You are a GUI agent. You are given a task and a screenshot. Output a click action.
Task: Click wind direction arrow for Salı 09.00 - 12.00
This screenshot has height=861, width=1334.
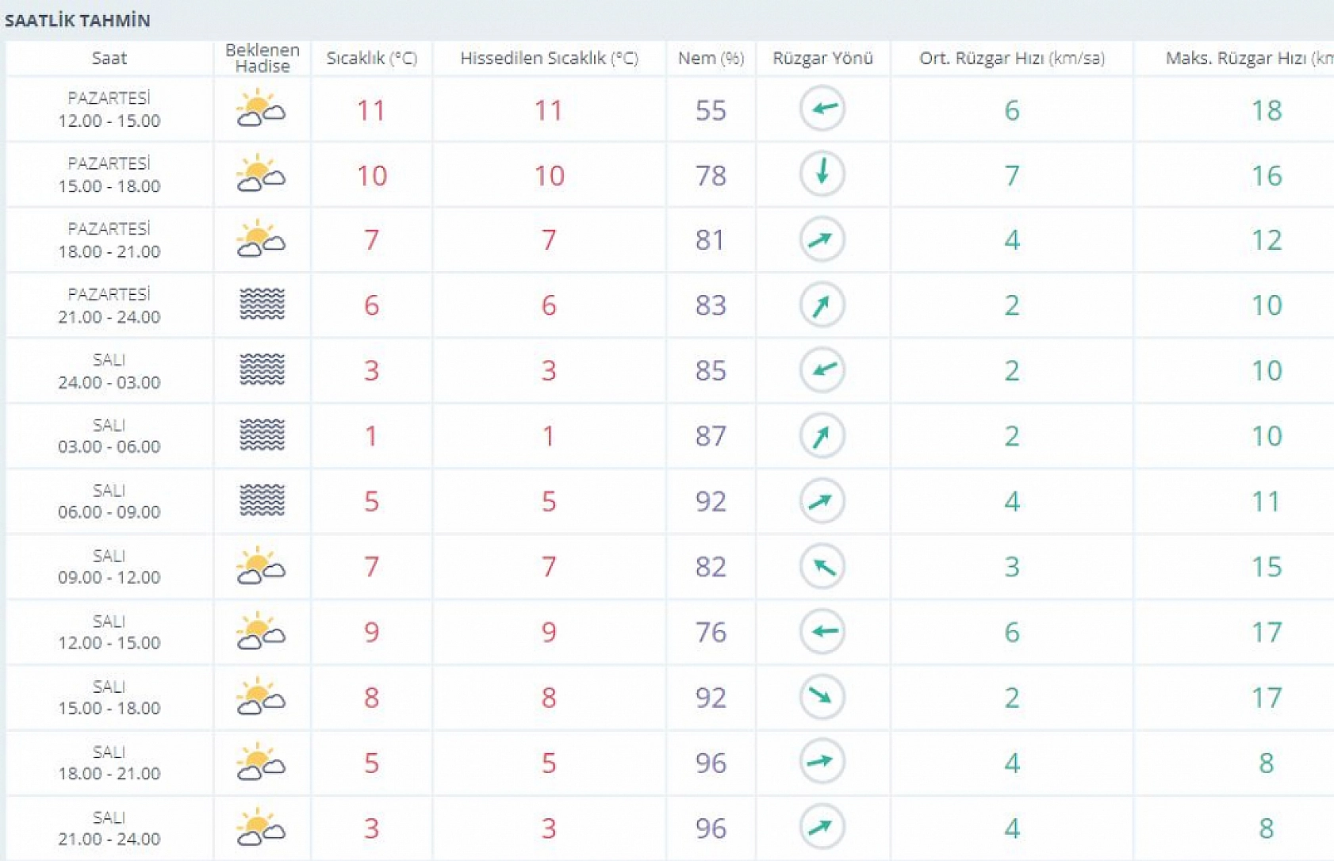(x=822, y=566)
